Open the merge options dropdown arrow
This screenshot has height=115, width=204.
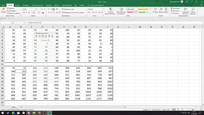(x=85, y=12)
